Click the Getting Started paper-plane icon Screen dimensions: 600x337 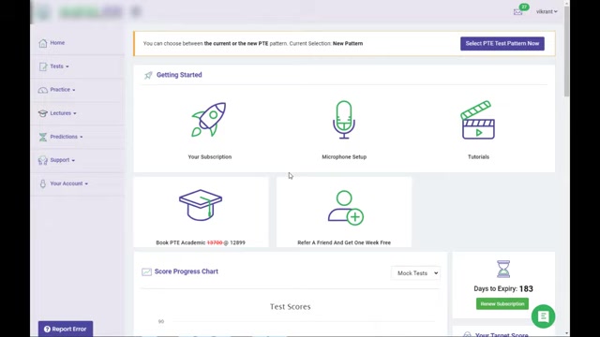tap(148, 75)
